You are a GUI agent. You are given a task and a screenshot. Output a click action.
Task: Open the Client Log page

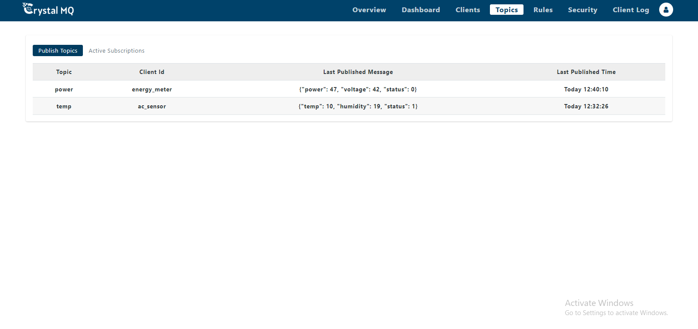pos(630,10)
